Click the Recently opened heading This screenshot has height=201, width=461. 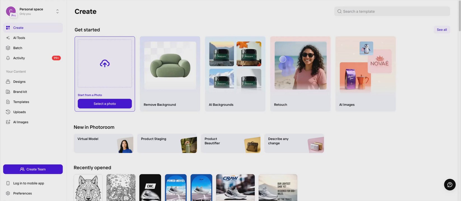(92, 167)
